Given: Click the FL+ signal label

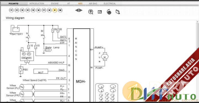Looking at the screenshot, I should click(62, 86).
